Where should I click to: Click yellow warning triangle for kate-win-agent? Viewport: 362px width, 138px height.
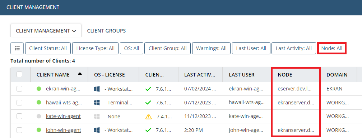(x=148, y=117)
